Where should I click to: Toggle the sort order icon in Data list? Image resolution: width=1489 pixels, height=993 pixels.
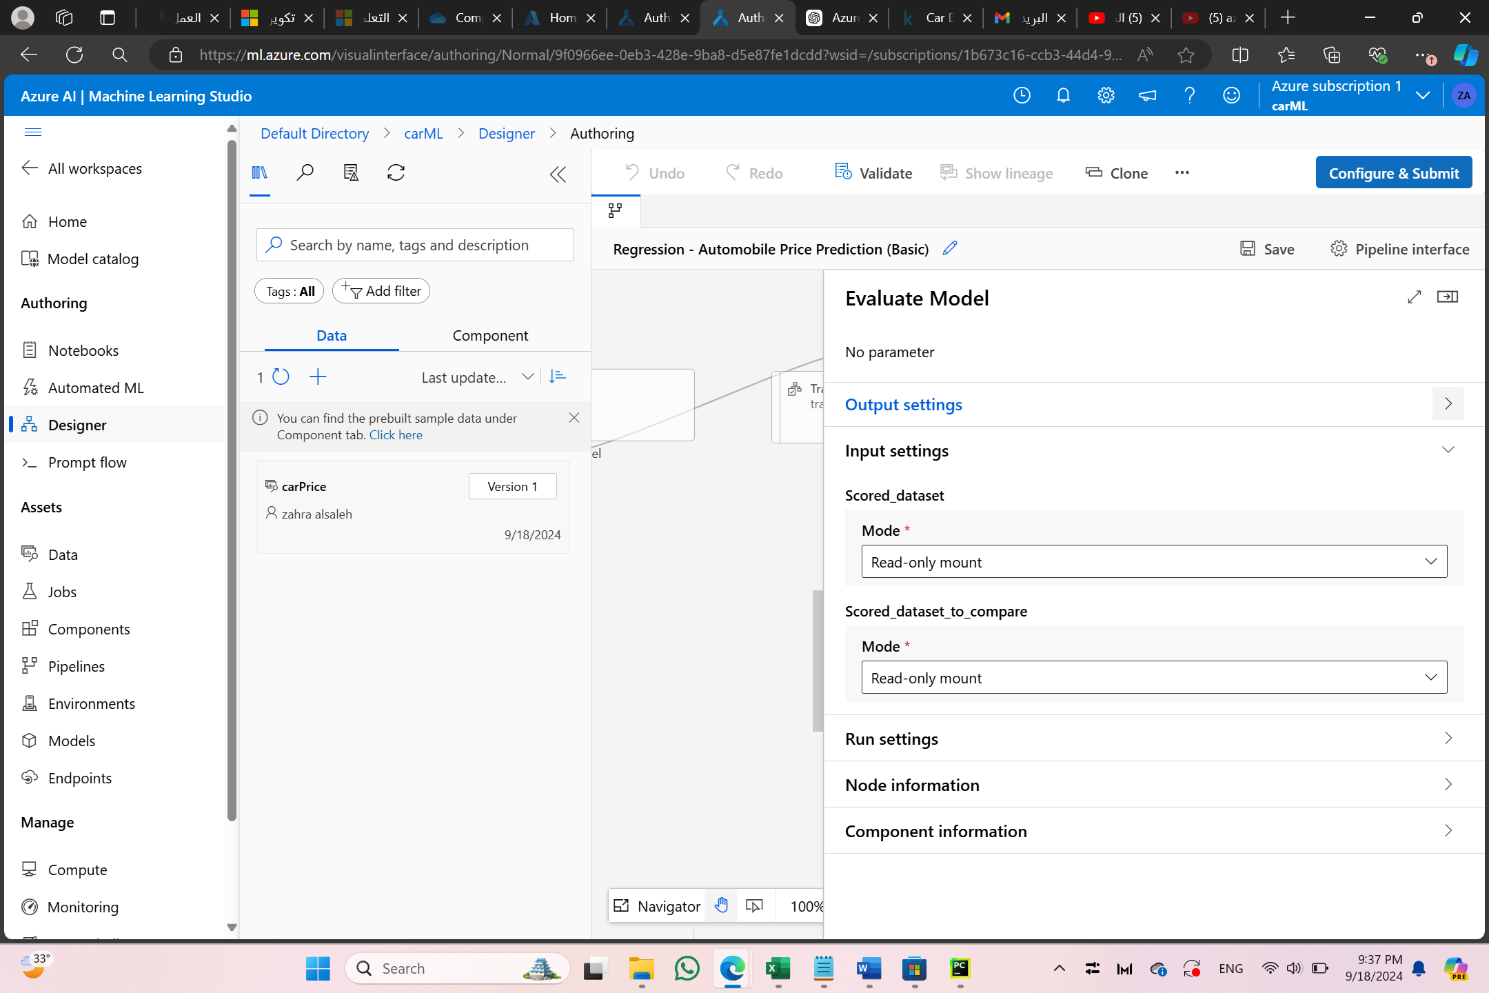558,377
